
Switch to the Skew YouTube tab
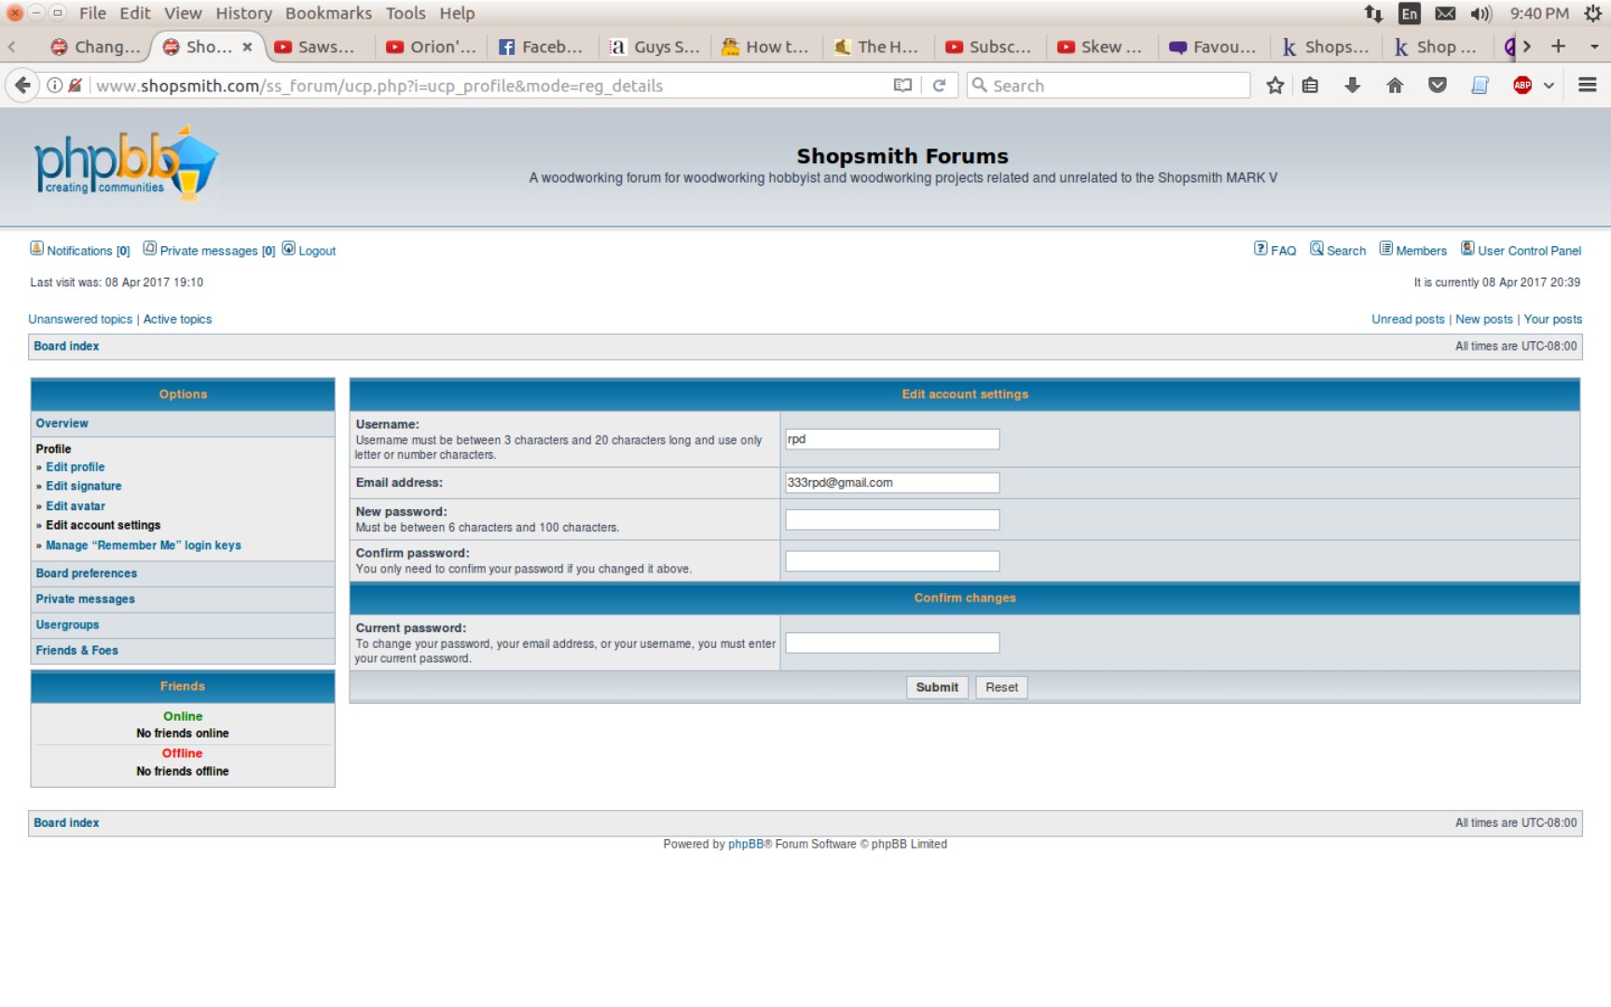(x=1102, y=47)
